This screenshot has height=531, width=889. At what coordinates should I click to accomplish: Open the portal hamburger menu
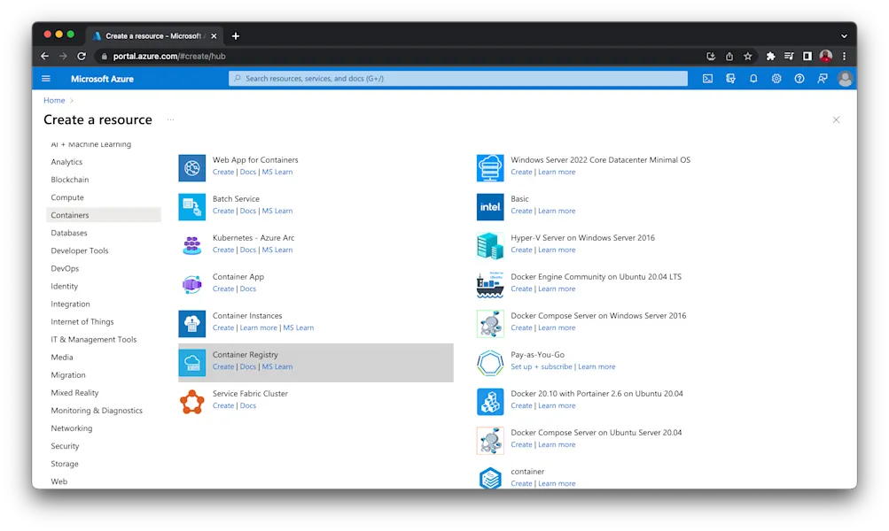pos(46,78)
